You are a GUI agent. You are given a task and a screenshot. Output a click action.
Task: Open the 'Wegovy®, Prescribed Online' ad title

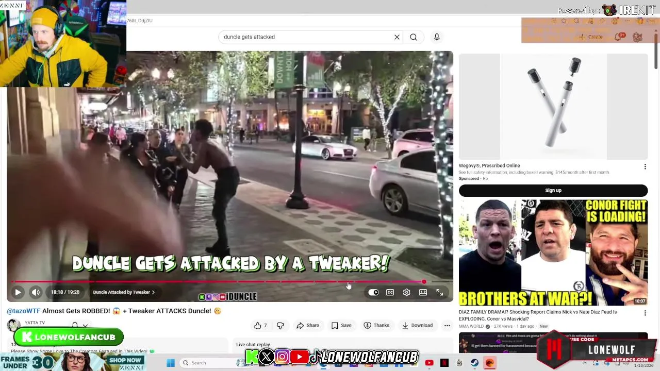[x=489, y=166]
